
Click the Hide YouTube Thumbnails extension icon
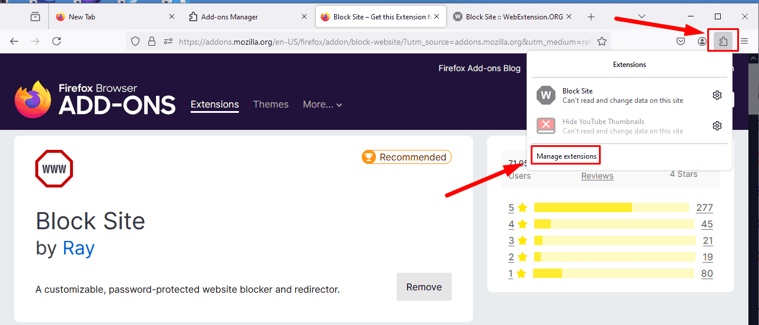546,126
